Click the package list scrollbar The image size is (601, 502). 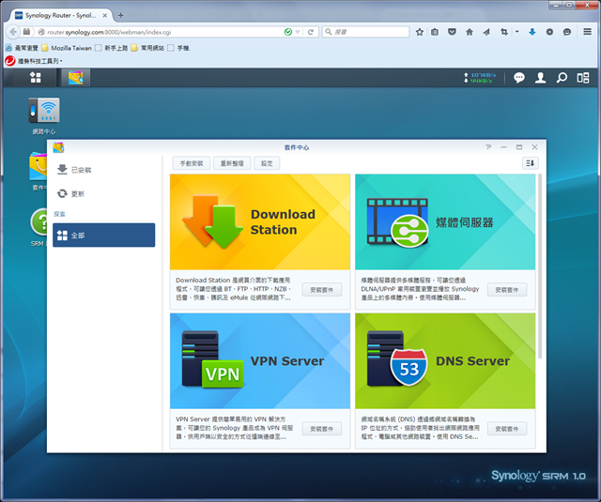(x=540, y=266)
